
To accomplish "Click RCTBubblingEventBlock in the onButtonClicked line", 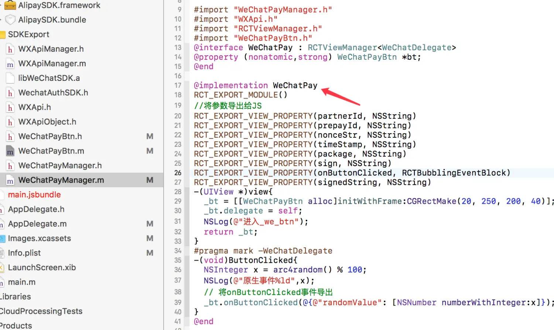I will tap(454, 173).
